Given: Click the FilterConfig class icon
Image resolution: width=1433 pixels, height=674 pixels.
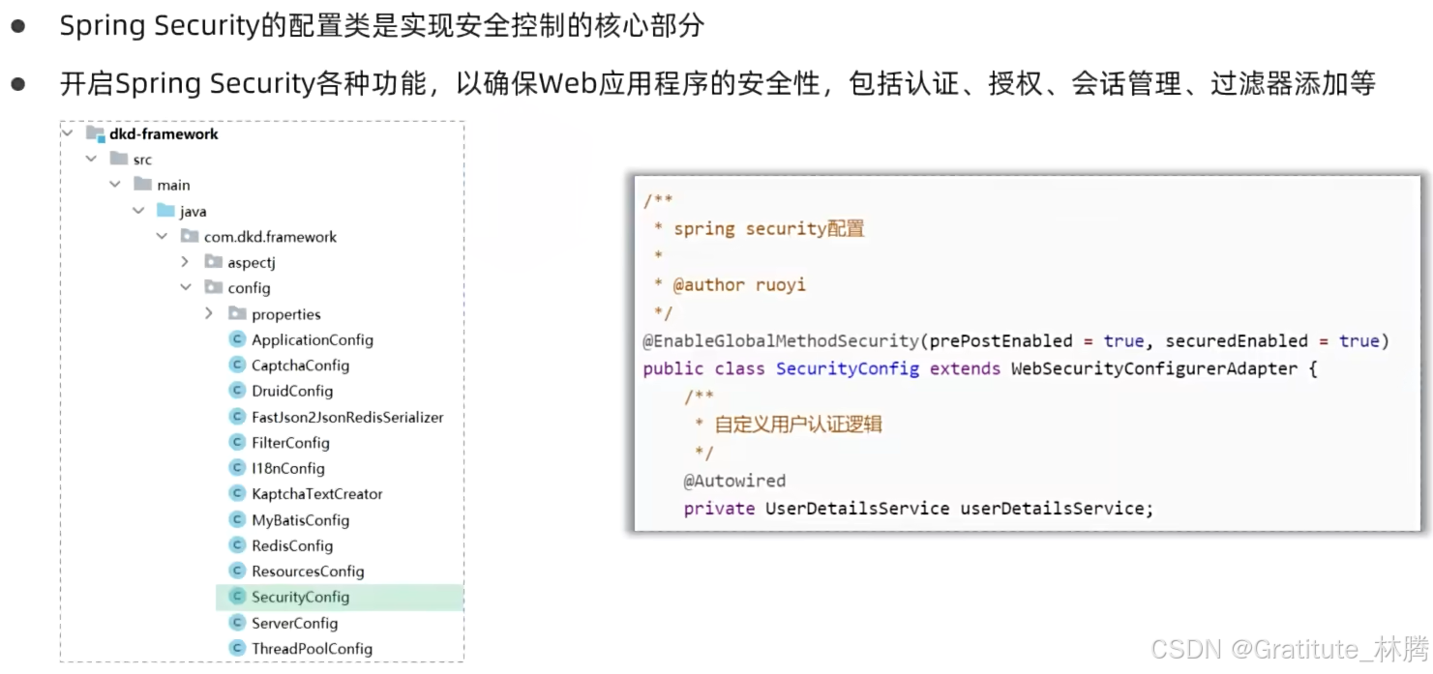Looking at the screenshot, I should [237, 442].
